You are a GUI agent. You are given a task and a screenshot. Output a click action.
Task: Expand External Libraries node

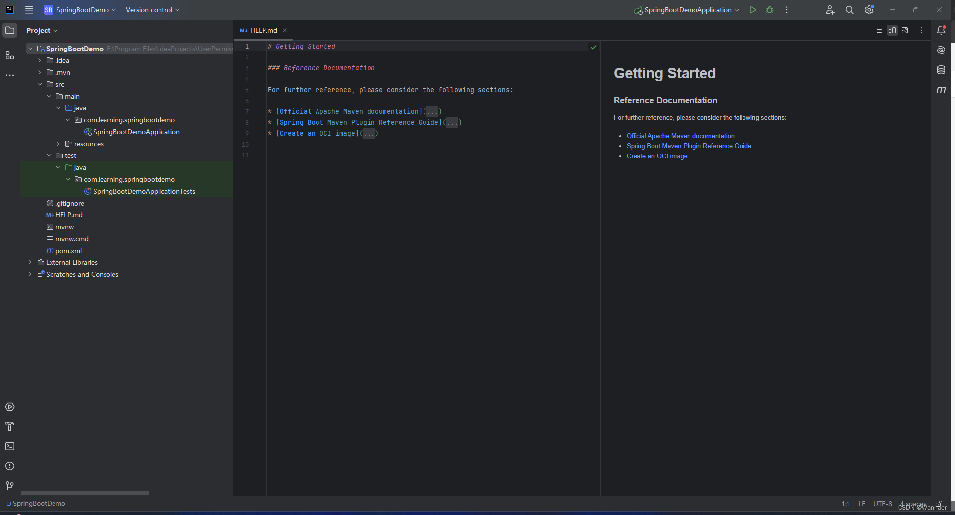[x=30, y=262]
